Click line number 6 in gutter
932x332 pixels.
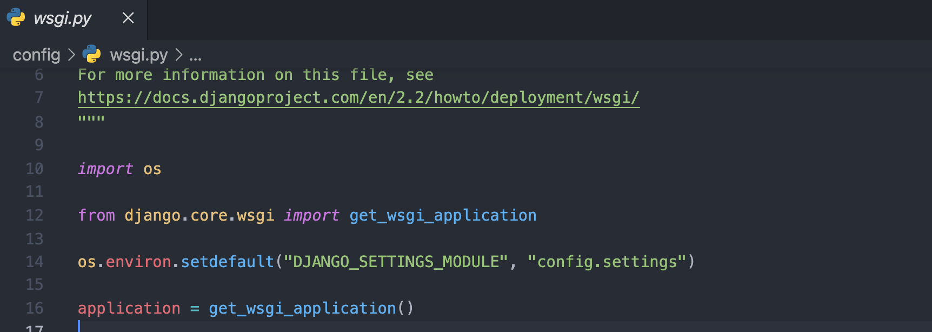point(39,75)
